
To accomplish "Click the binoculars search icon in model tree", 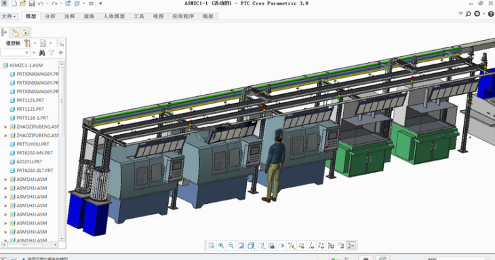I will click(42, 53).
